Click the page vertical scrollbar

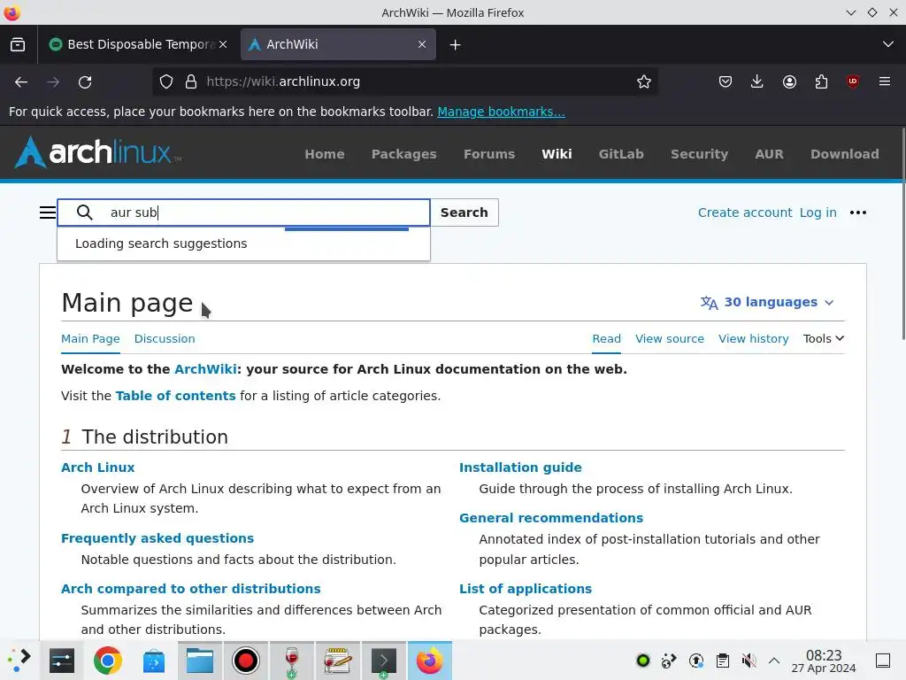pyautogui.click(x=902, y=234)
